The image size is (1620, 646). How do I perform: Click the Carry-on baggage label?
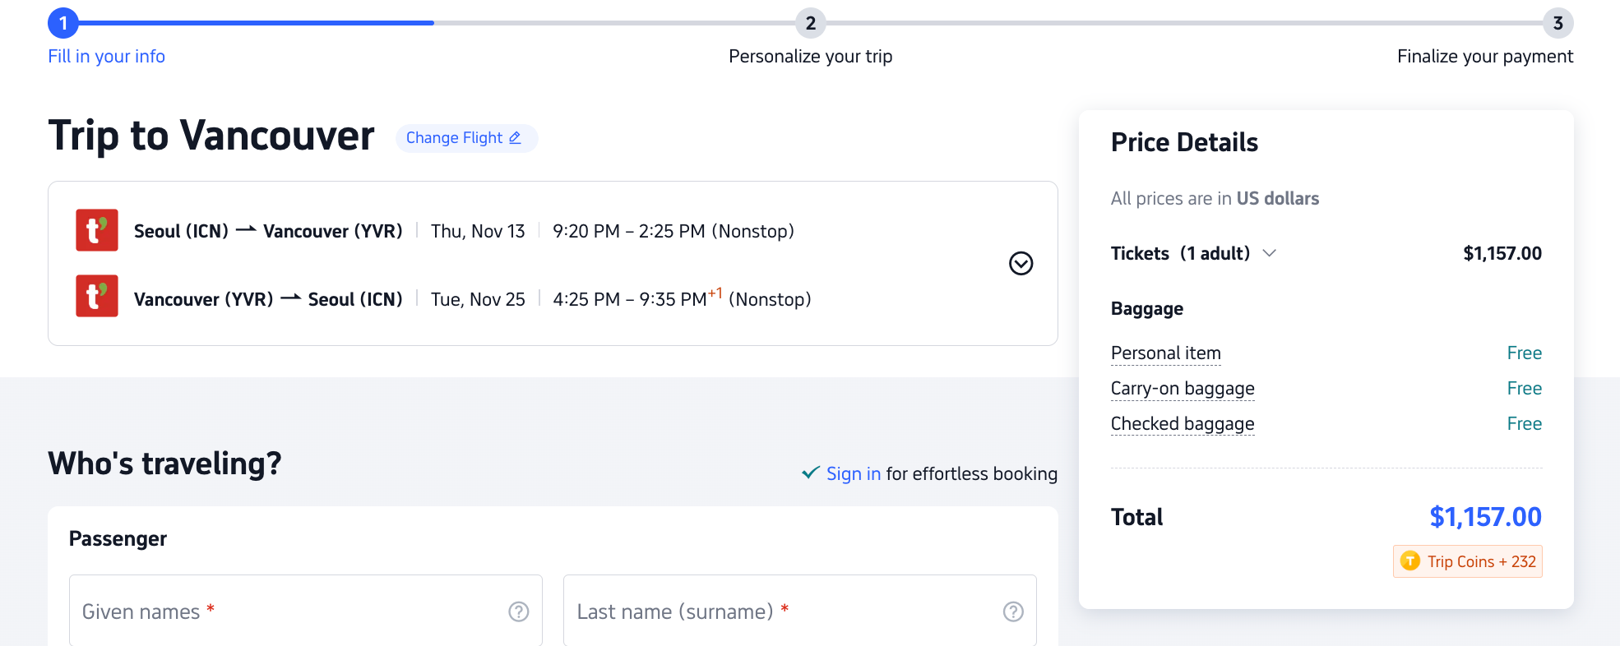click(1182, 389)
